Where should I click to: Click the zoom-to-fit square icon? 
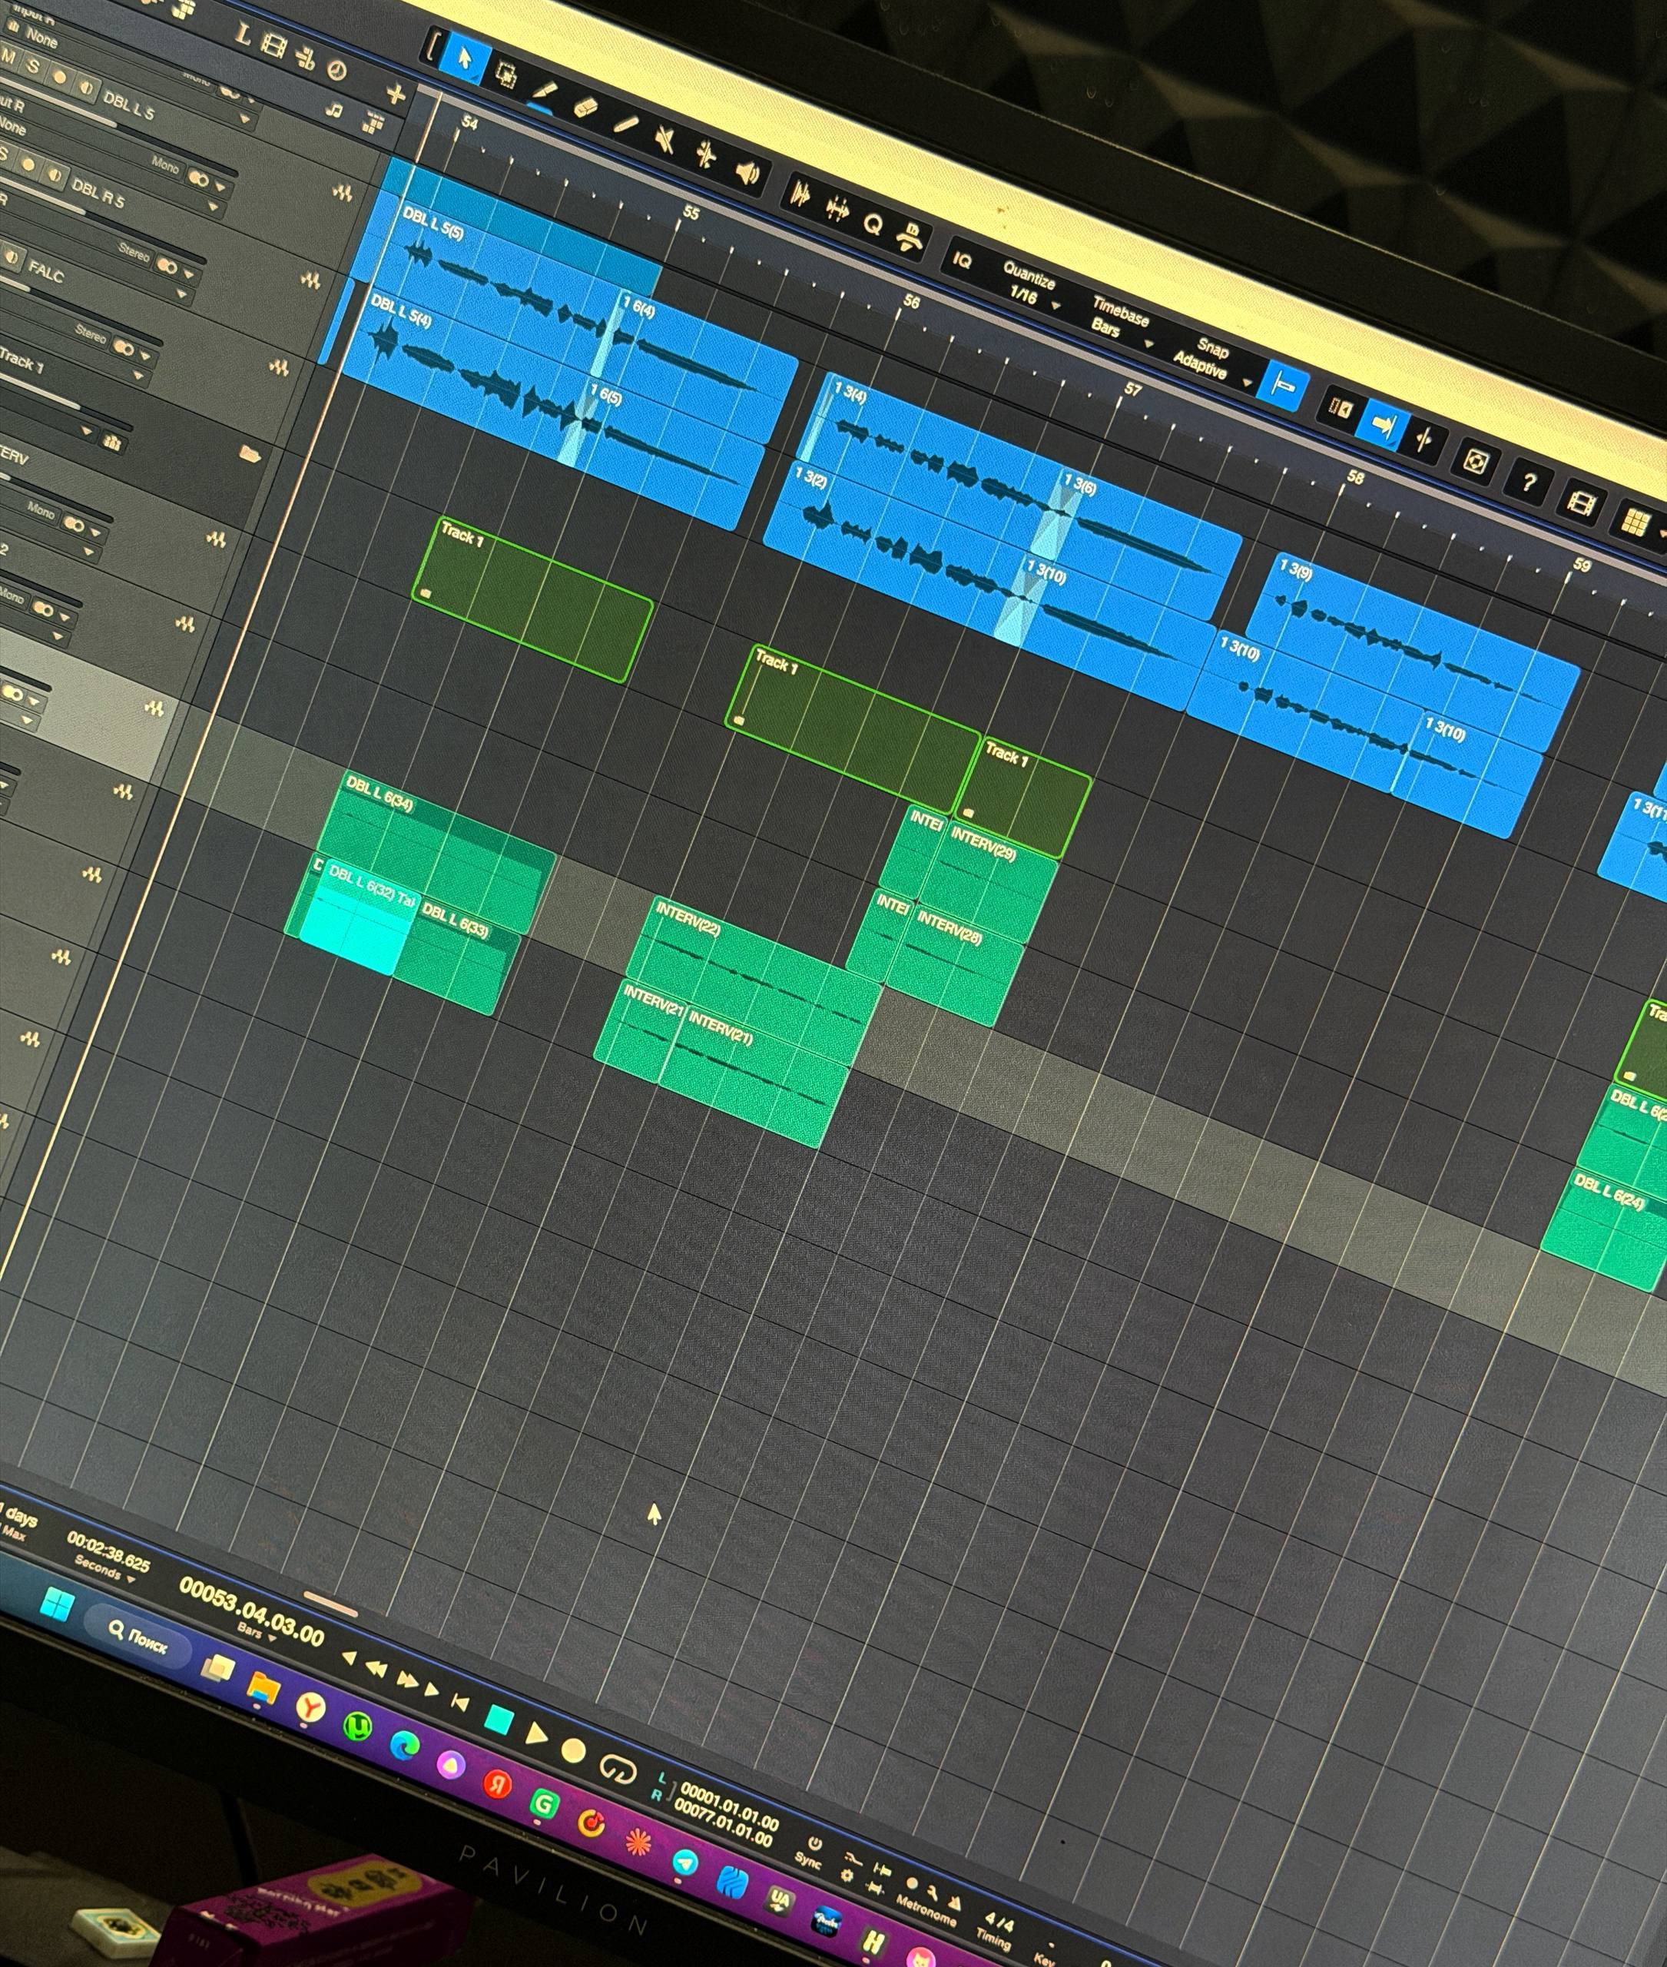coord(1476,463)
